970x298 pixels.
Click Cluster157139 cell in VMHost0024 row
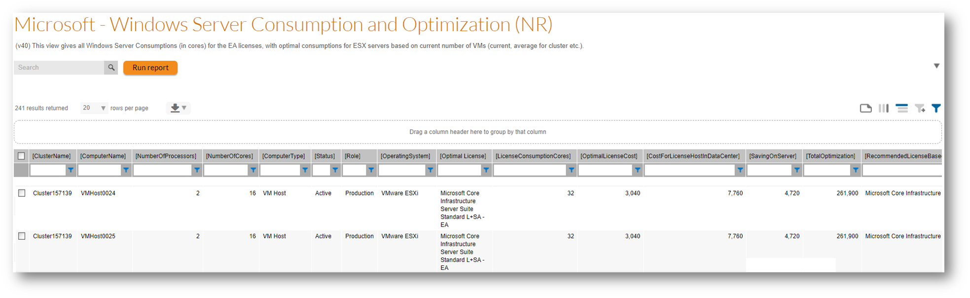[52, 193]
